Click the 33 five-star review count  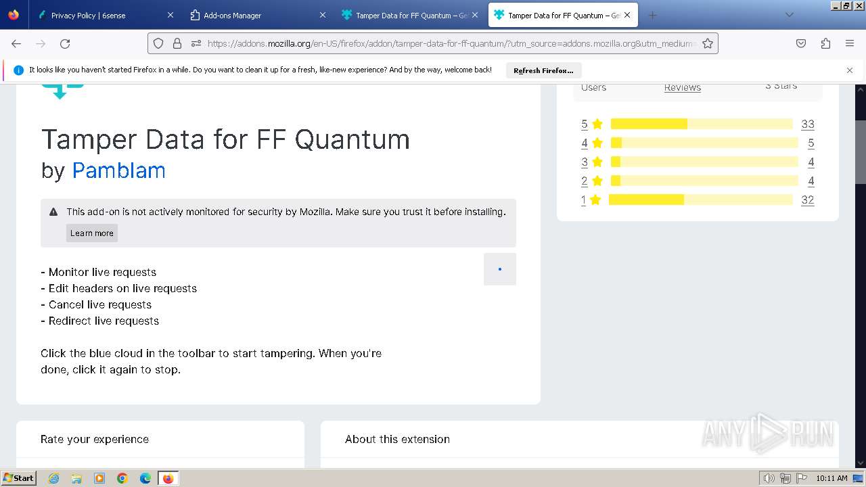(808, 124)
